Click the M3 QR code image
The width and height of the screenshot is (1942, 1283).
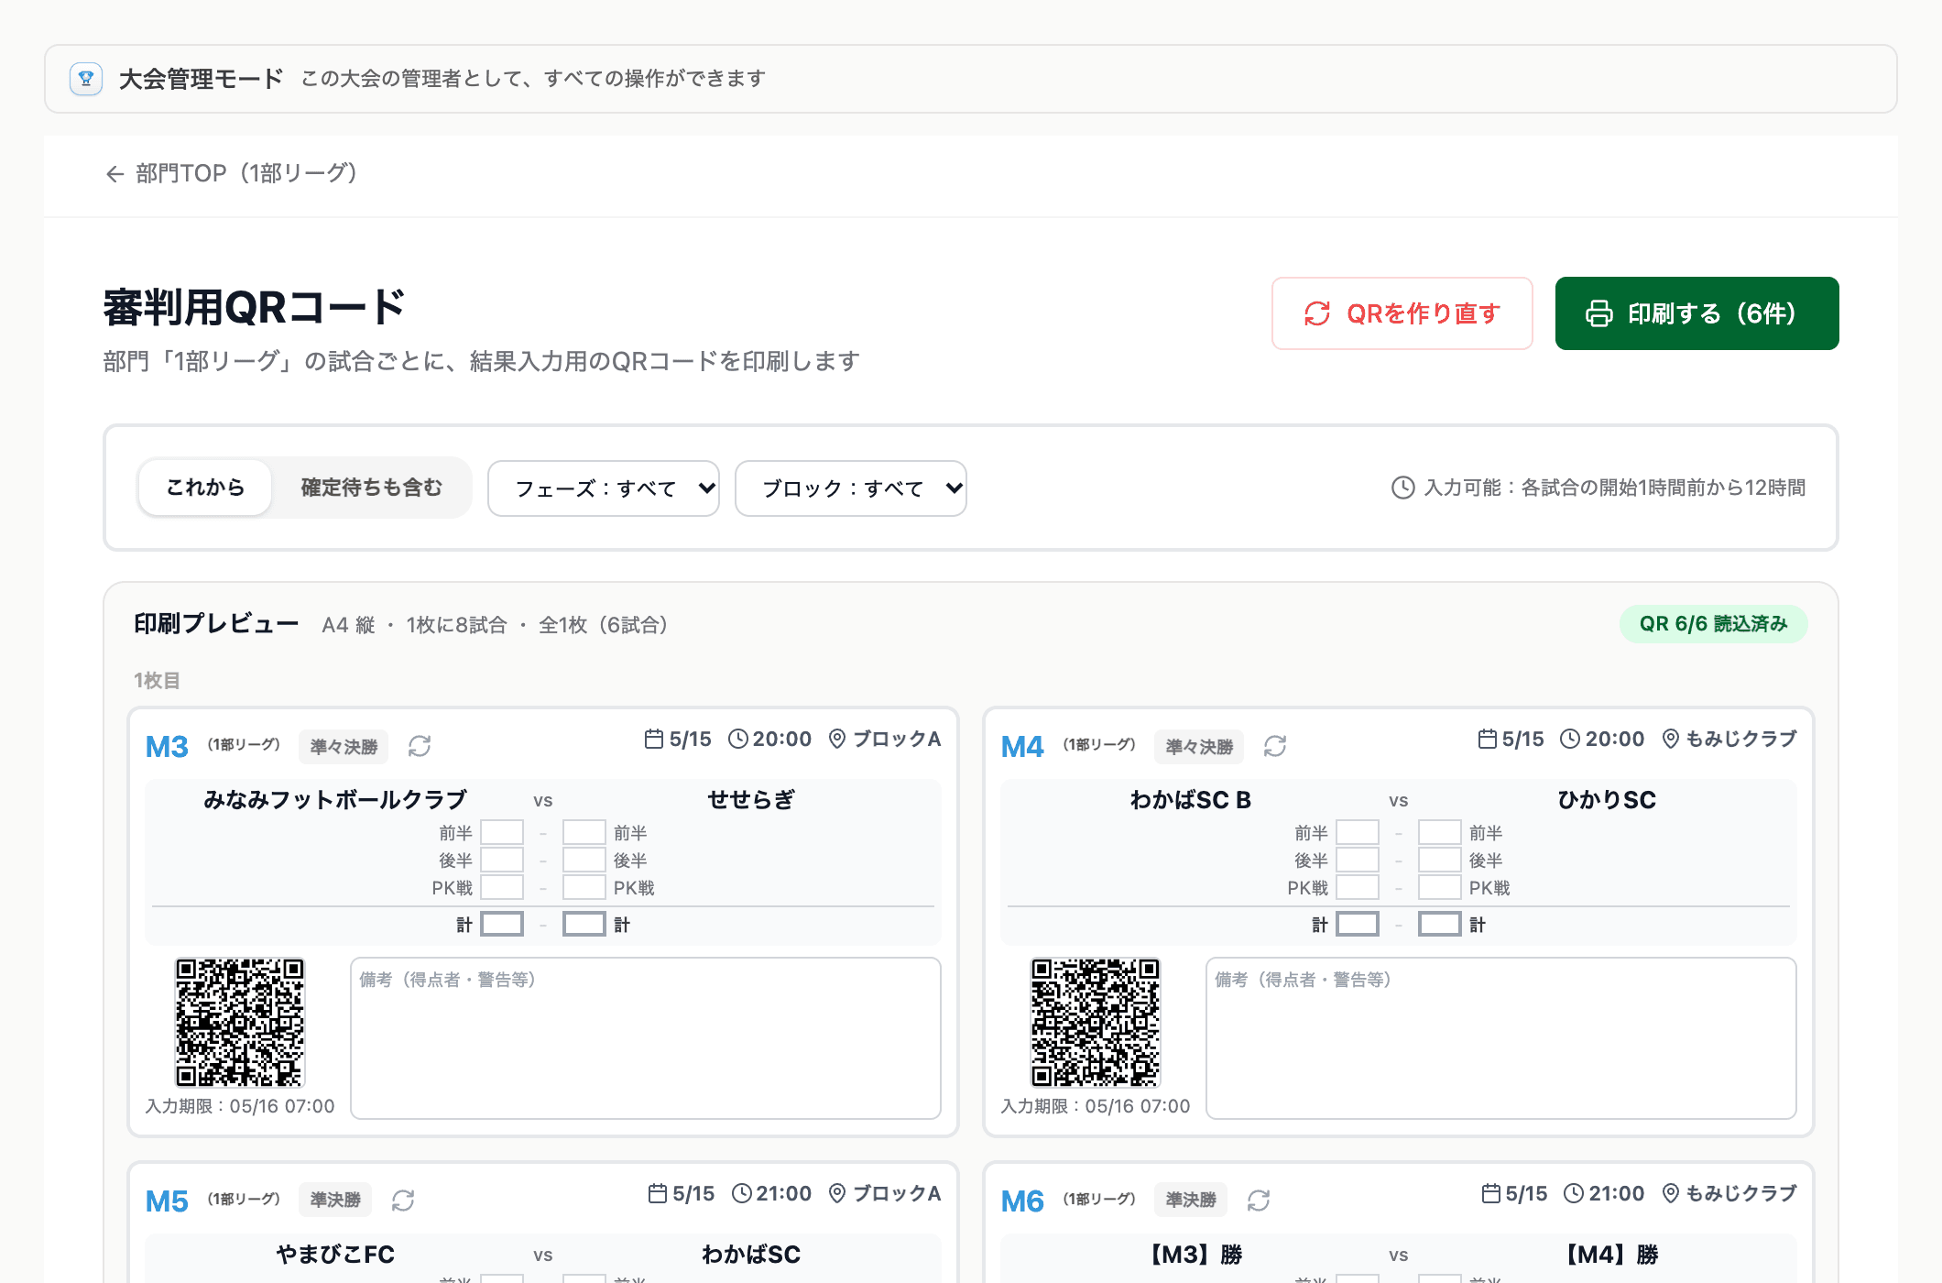pyautogui.click(x=240, y=1023)
